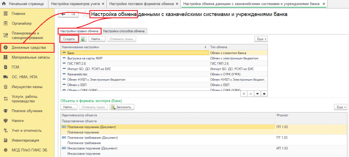
Task: Switch to Настройки поставок форматов обмена tab
Action: click(x=143, y=4)
